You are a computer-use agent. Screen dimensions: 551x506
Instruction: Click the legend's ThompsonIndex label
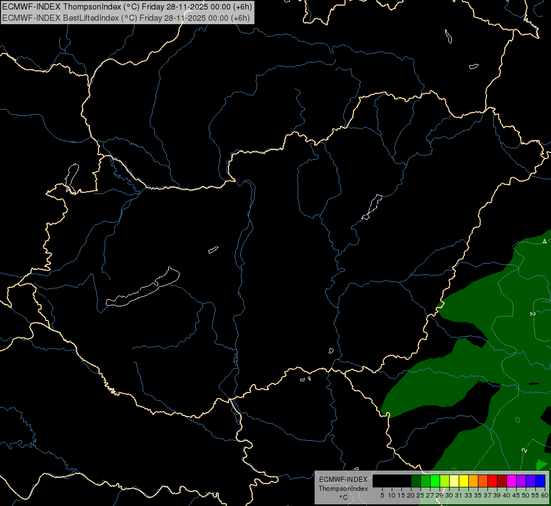(343, 489)
